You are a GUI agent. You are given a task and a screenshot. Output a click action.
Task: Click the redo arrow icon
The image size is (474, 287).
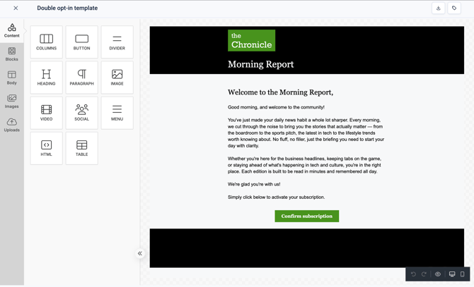click(424, 274)
